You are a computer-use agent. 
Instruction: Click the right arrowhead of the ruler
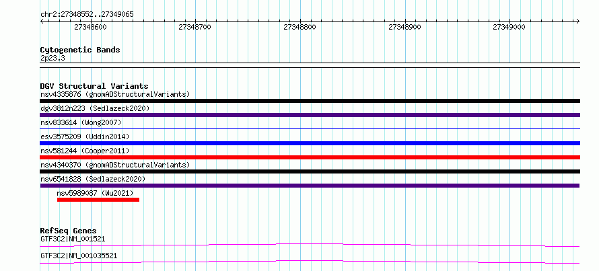click(x=577, y=21)
